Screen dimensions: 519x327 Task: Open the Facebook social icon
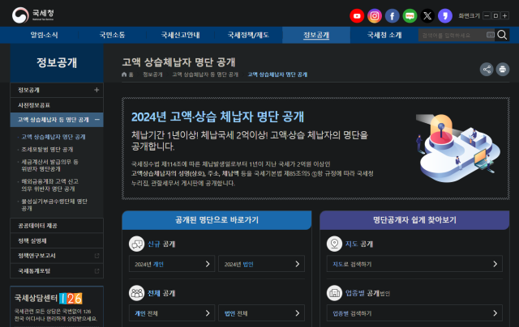[x=392, y=16]
